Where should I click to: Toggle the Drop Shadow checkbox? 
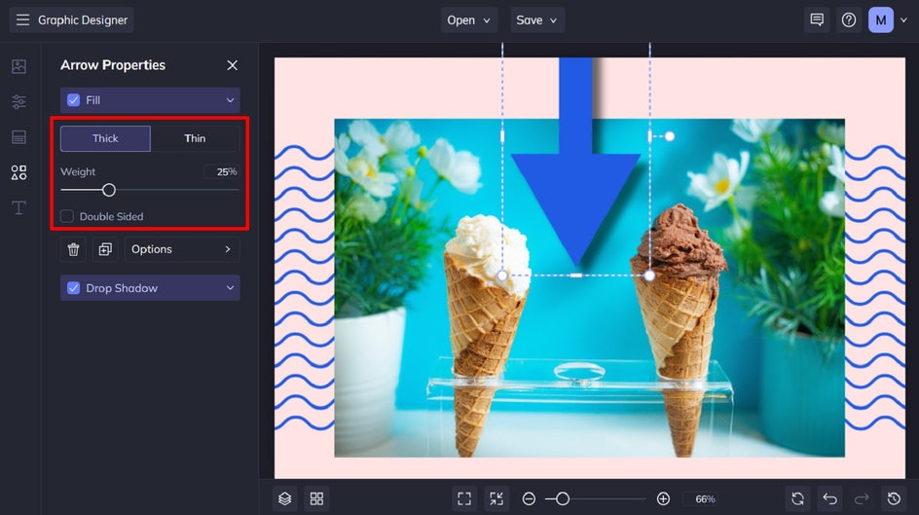tap(73, 288)
